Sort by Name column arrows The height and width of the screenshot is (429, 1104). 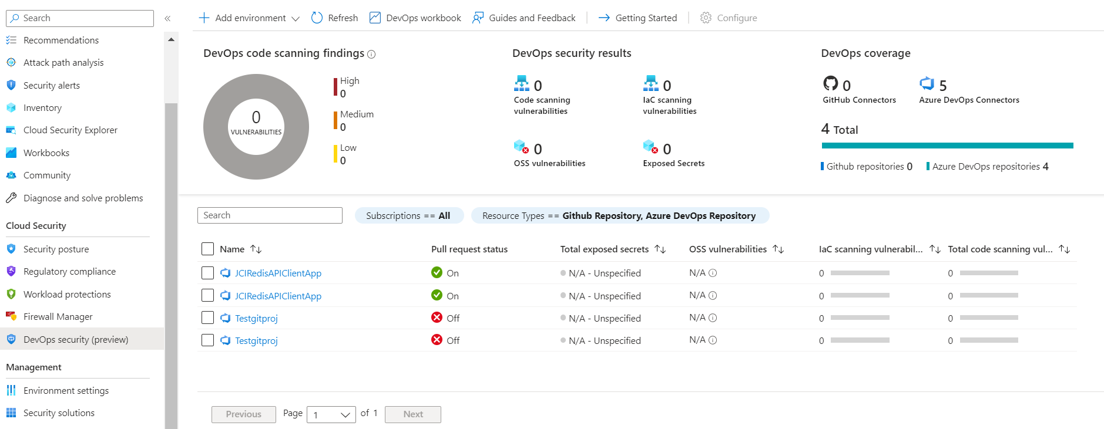256,249
